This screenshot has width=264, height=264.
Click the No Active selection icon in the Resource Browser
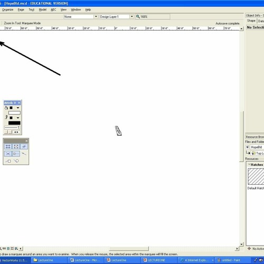coord(249,249)
